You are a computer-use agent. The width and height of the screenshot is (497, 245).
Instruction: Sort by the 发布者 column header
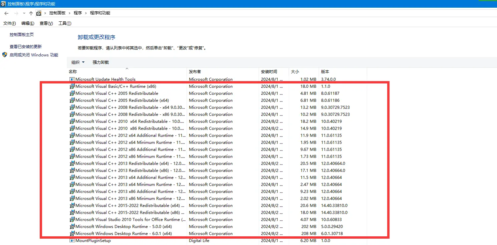pos(223,72)
